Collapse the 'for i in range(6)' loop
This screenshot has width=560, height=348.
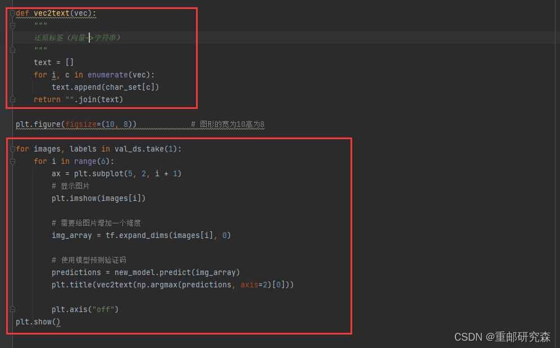12,161
